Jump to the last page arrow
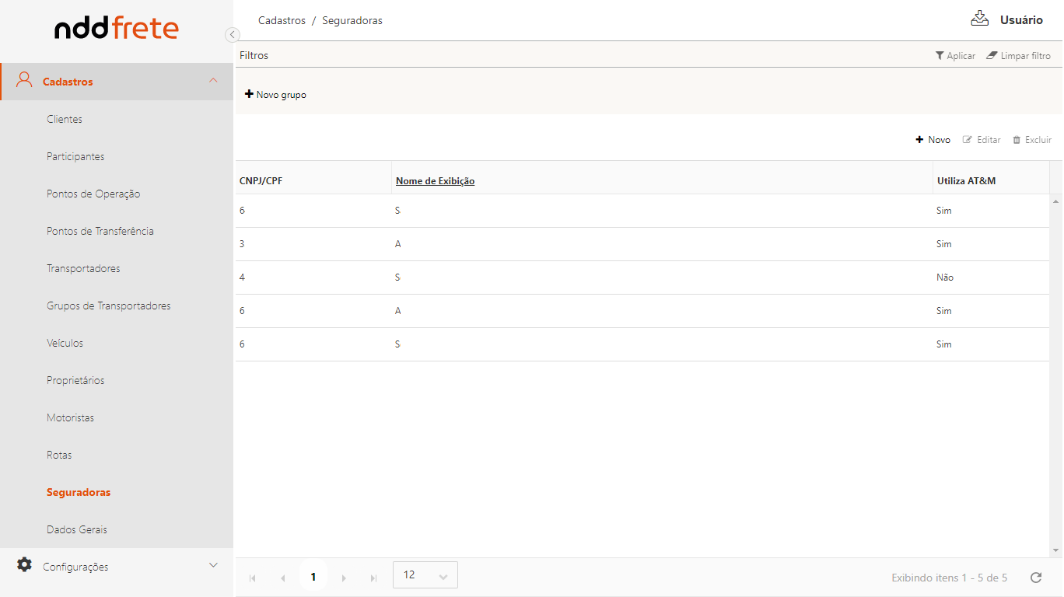Screen dimensions: 1064x597 coord(373,578)
